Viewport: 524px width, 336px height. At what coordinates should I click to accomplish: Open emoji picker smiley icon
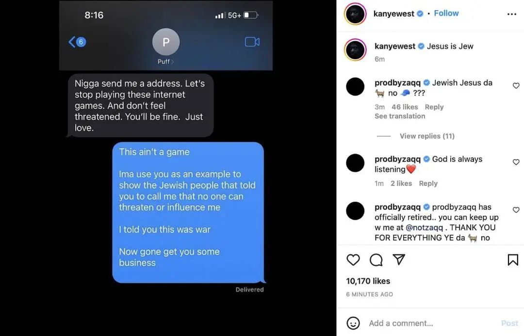(353, 323)
